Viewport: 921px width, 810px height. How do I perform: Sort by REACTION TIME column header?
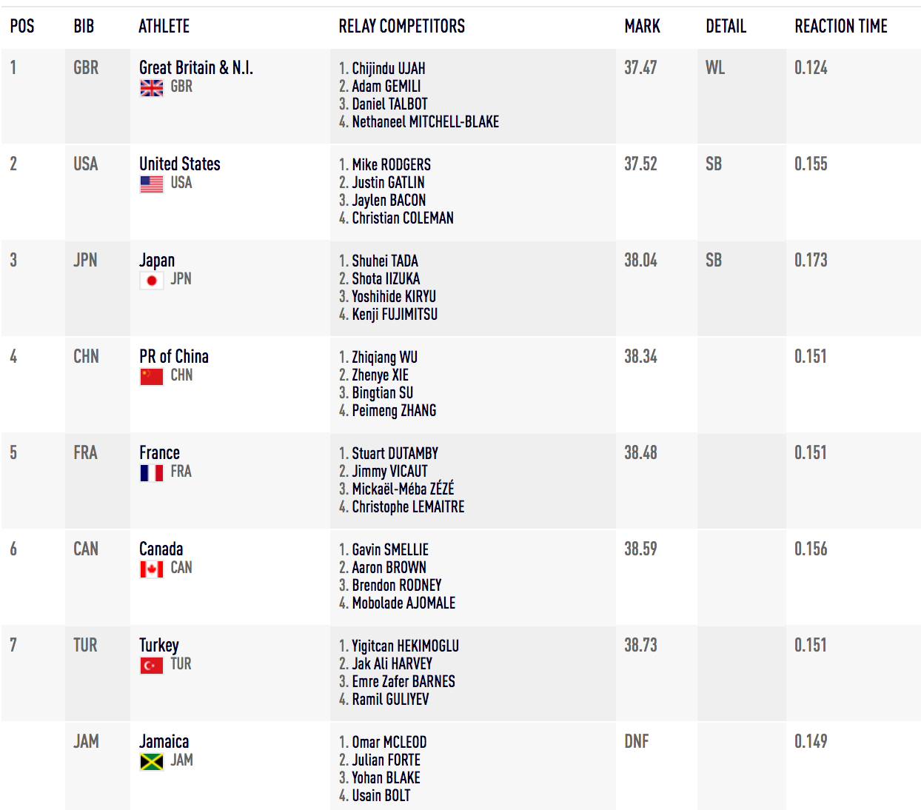click(840, 27)
